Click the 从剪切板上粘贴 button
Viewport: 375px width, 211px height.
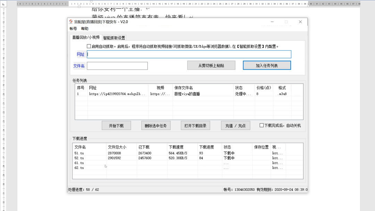pos(211,65)
